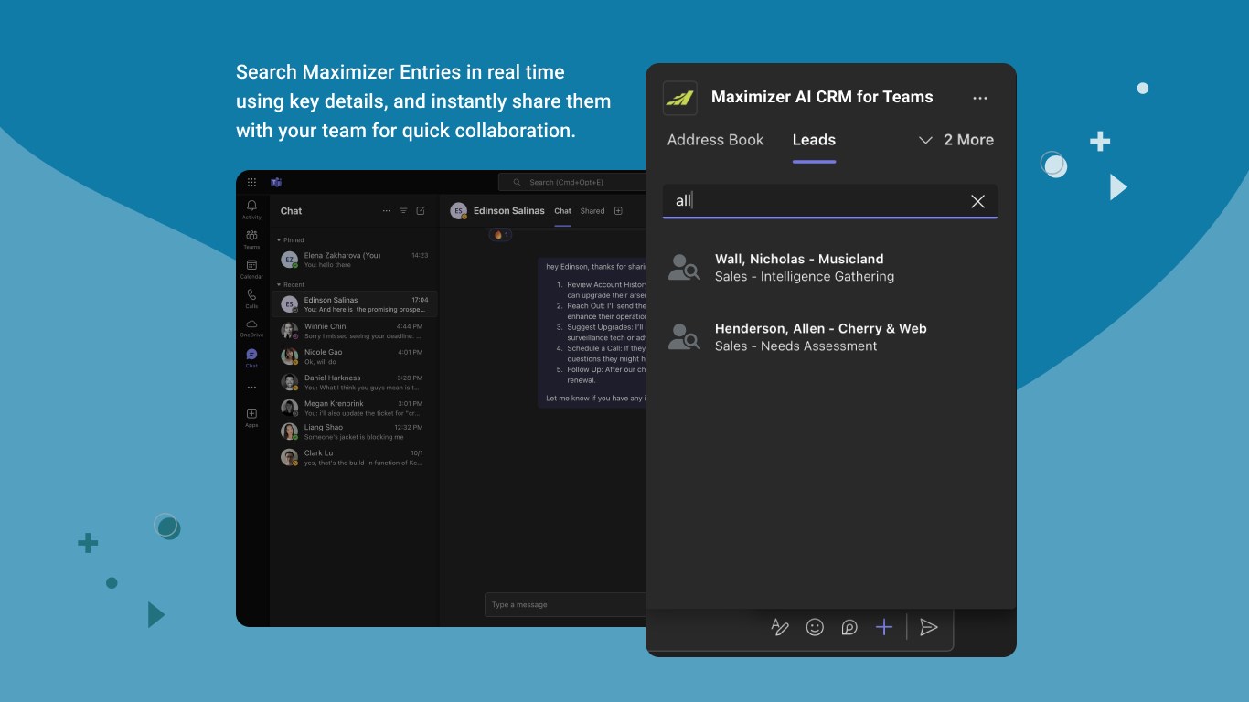Open Calls in the Teams sidebar
The height and width of the screenshot is (702, 1249).
point(251,299)
